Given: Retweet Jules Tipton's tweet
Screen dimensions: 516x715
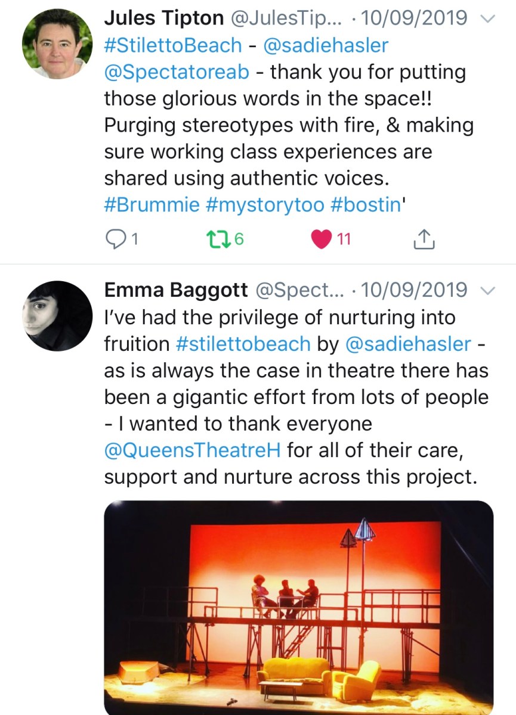Looking at the screenshot, I should [214, 239].
